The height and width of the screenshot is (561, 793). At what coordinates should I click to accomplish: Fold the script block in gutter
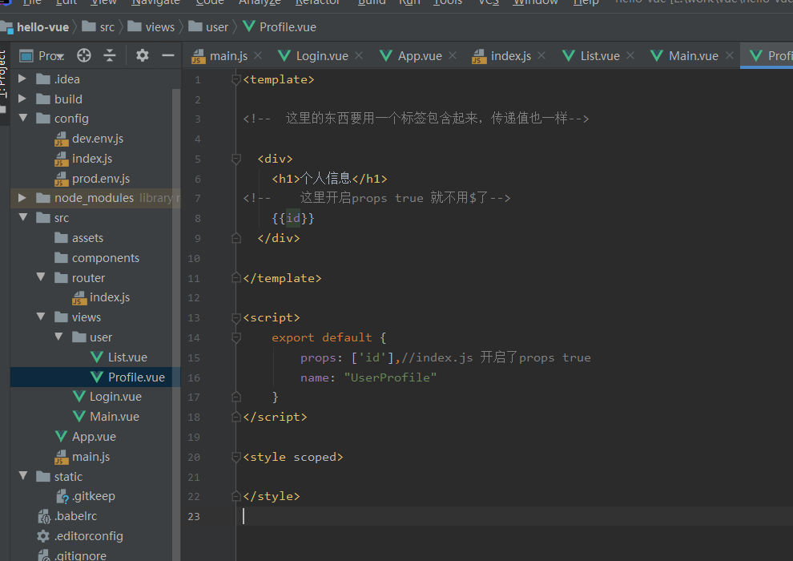point(236,317)
